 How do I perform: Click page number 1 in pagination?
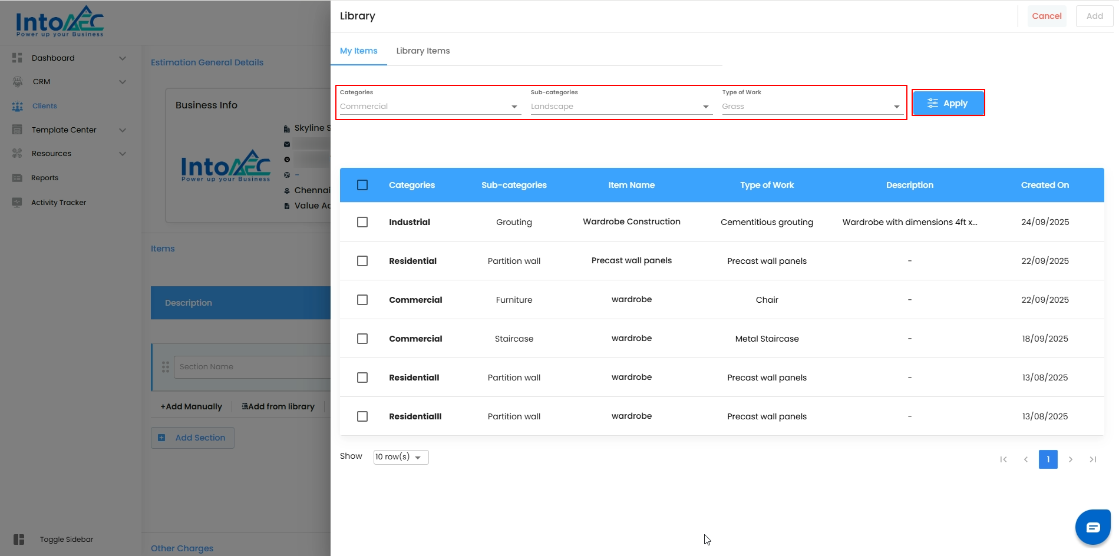pos(1048,459)
